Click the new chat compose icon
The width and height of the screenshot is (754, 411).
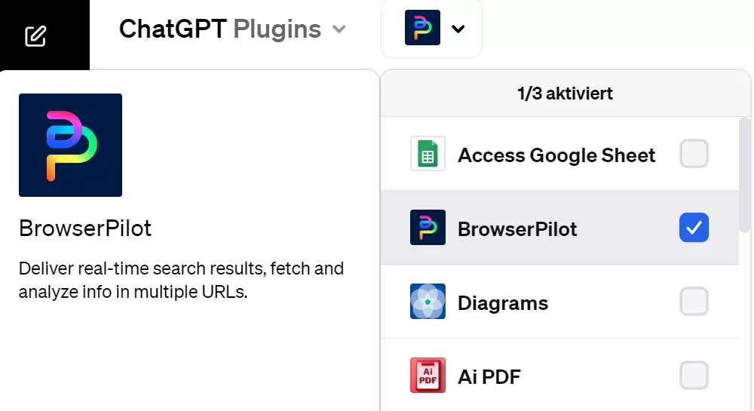point(35,36)
